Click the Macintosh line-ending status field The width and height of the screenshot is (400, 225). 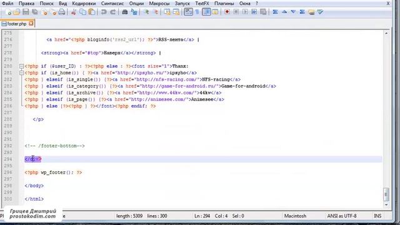(295, 216)
